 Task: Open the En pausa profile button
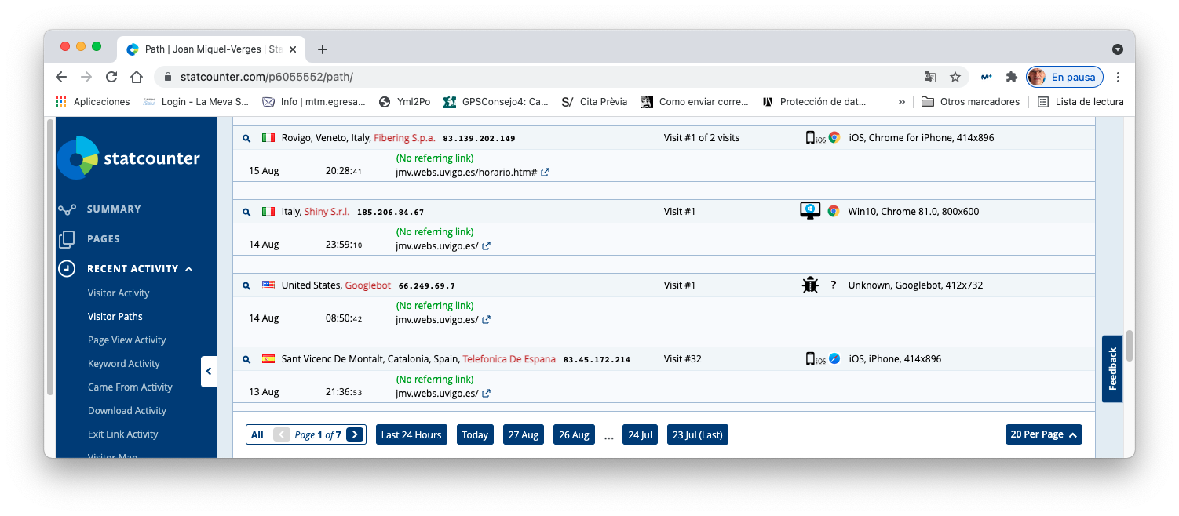coord(1064,77)
